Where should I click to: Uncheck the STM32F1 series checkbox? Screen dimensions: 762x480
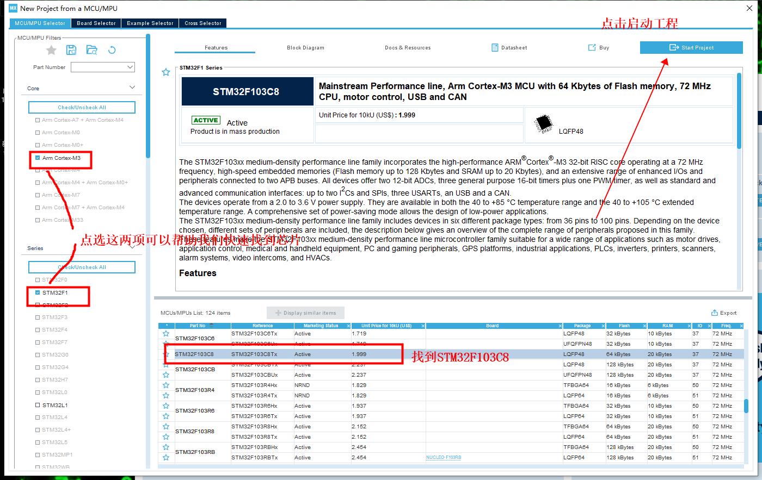click(38, 292)
